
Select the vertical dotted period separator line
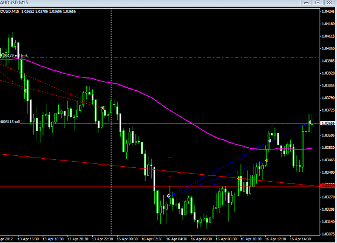(111, 121)
